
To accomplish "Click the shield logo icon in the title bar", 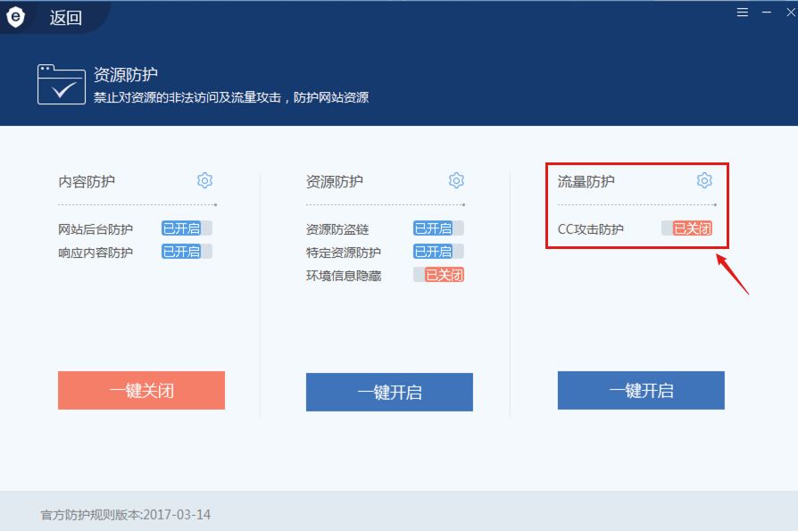I will point(16,17).
